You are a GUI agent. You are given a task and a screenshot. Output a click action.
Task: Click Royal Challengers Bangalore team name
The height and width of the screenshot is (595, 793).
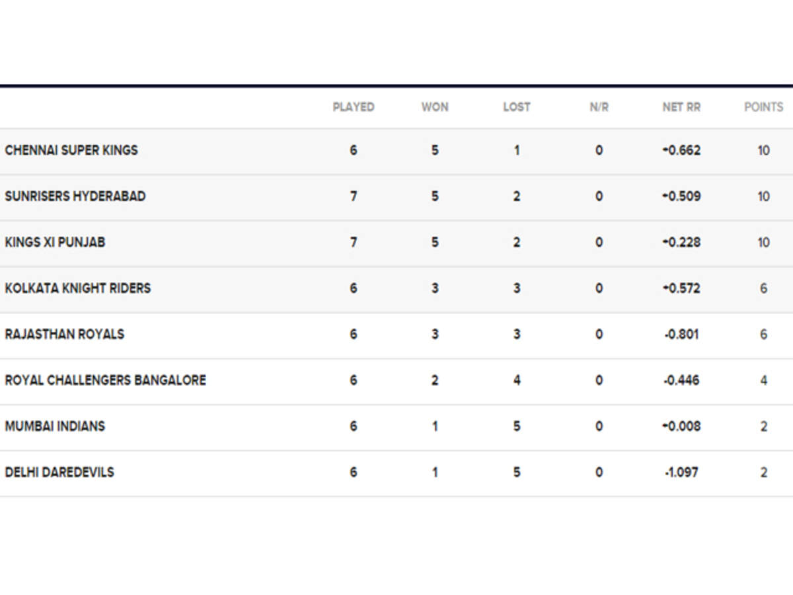pos(105,380)
